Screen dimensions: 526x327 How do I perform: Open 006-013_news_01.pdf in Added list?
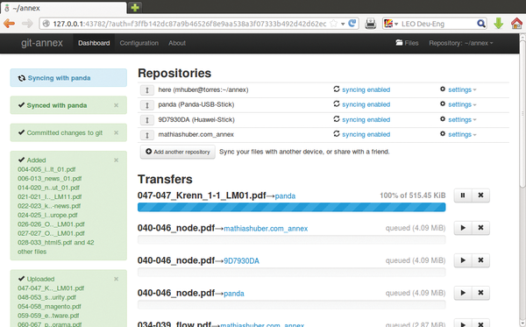50,179
